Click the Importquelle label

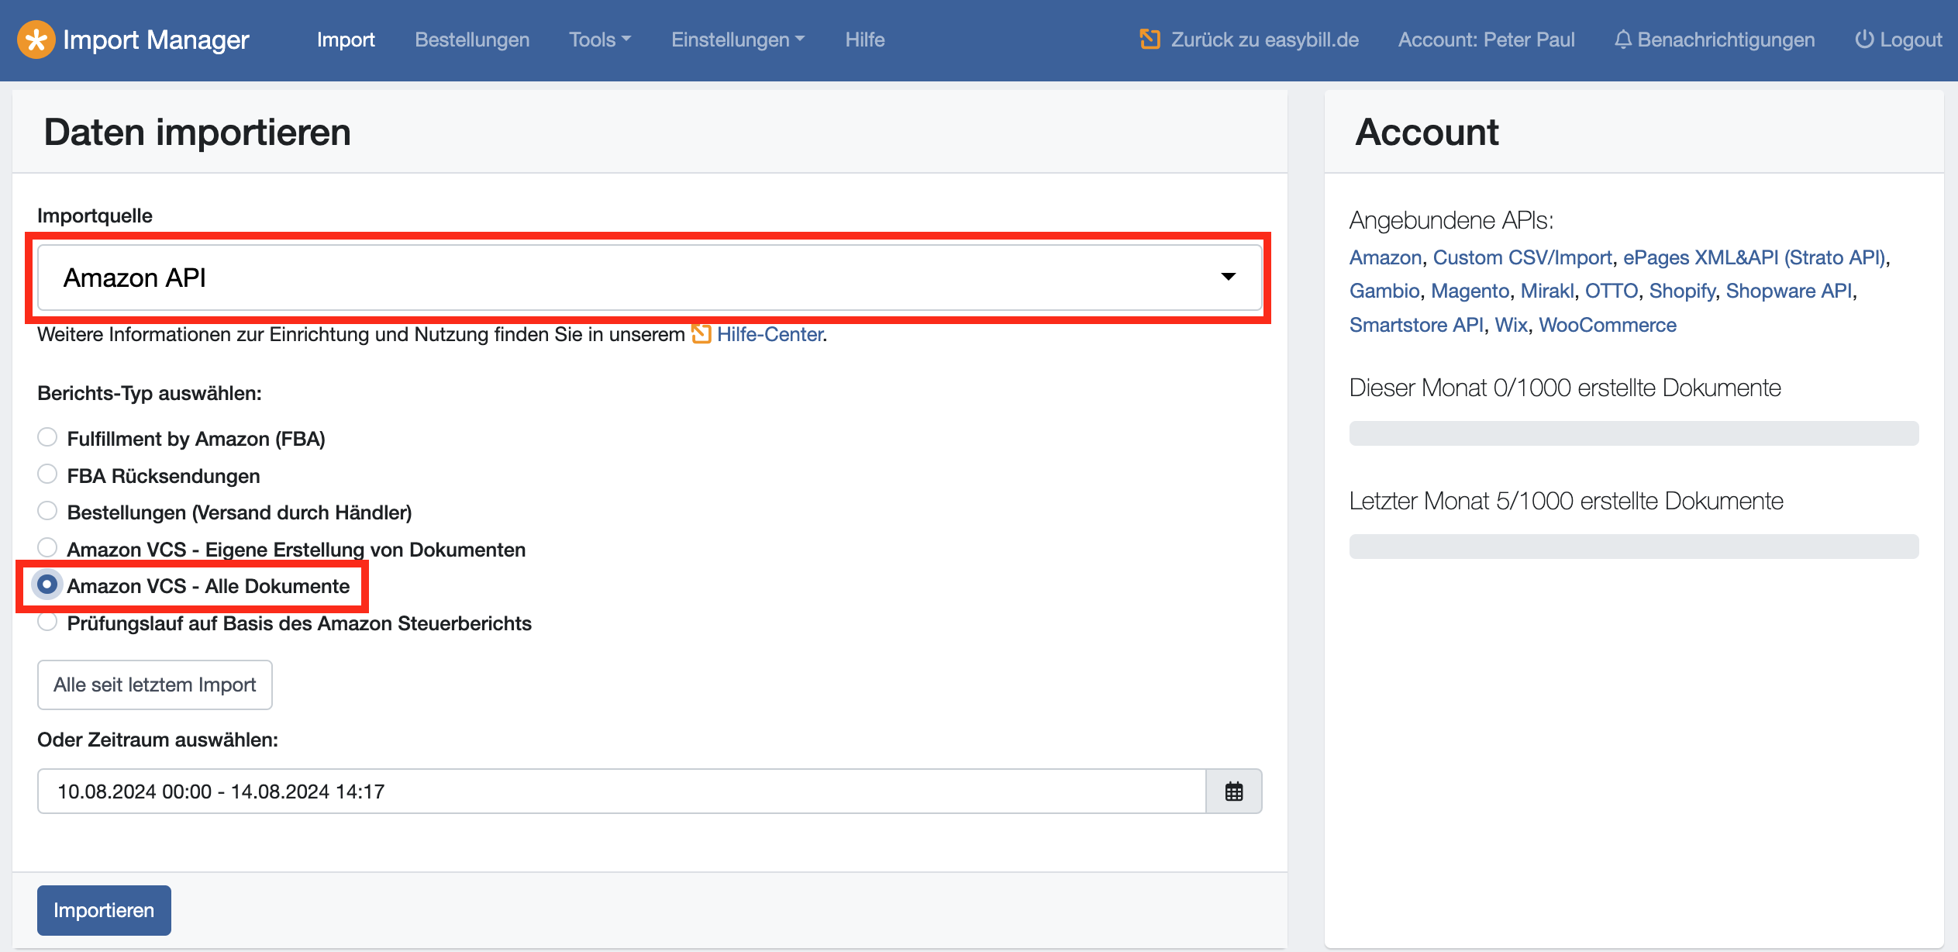point(95,216)
